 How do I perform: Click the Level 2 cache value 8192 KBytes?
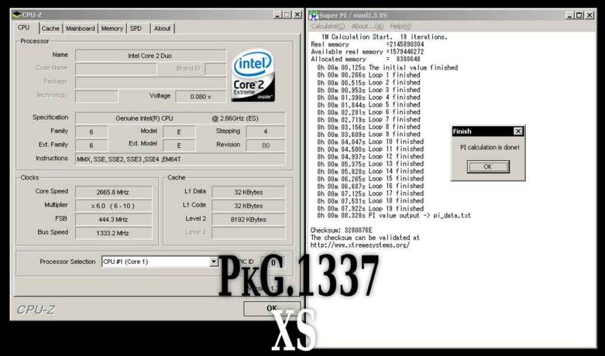pos(249,220)
